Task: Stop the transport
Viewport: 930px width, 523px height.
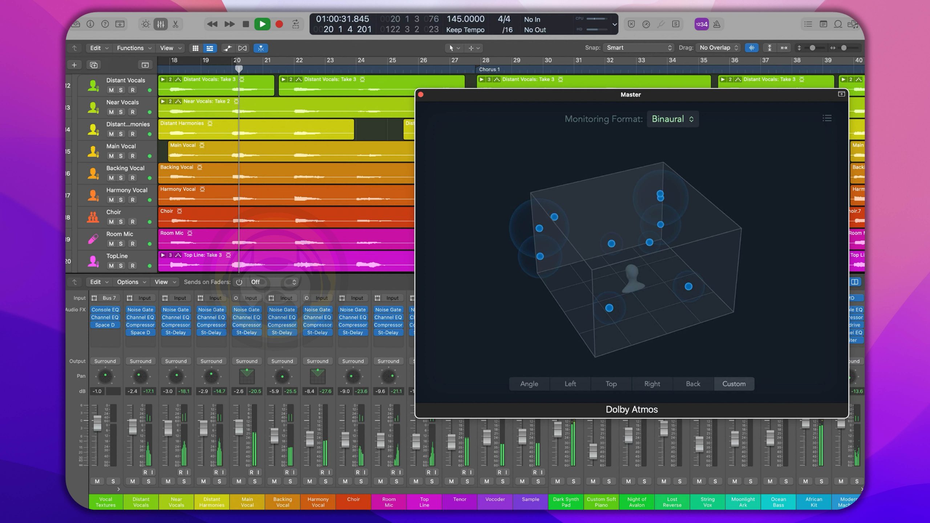Action: 246,24
